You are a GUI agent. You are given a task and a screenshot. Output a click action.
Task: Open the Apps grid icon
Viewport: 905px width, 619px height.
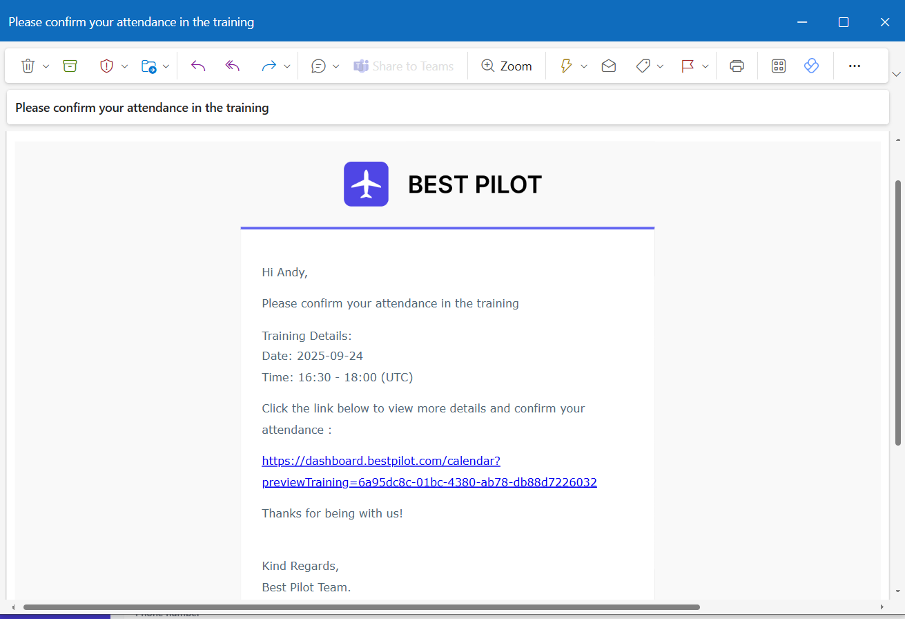pos(779,66)
